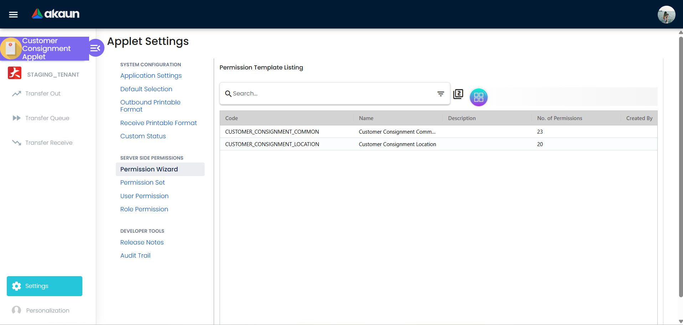Click the Customer Consignment Applet icon

coord(11,48)
